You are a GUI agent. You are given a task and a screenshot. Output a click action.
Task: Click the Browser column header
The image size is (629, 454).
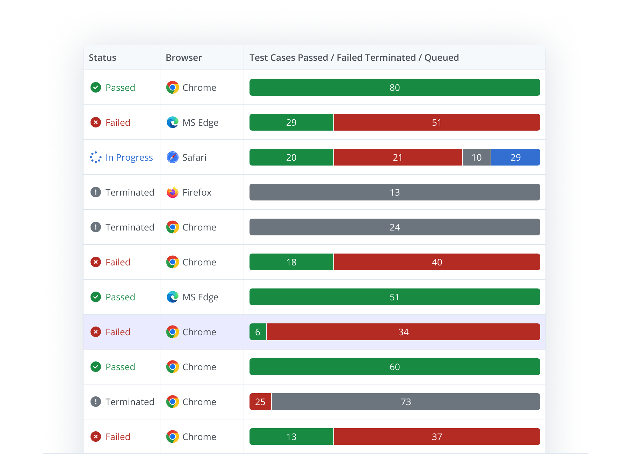[x=184, y=58]
